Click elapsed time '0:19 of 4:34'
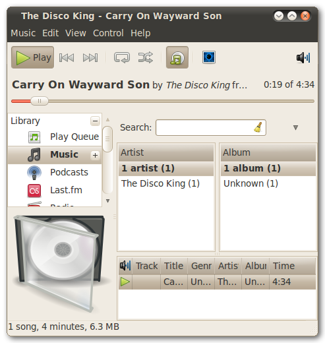 tap(289, 85)
